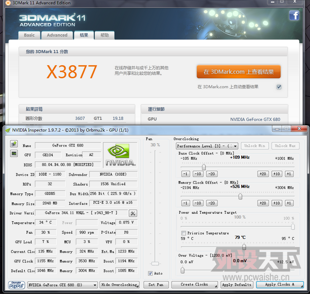Click the Unlock Max button
The height and width of the screenshot is (294, 310).
click(x=285, y=146)
